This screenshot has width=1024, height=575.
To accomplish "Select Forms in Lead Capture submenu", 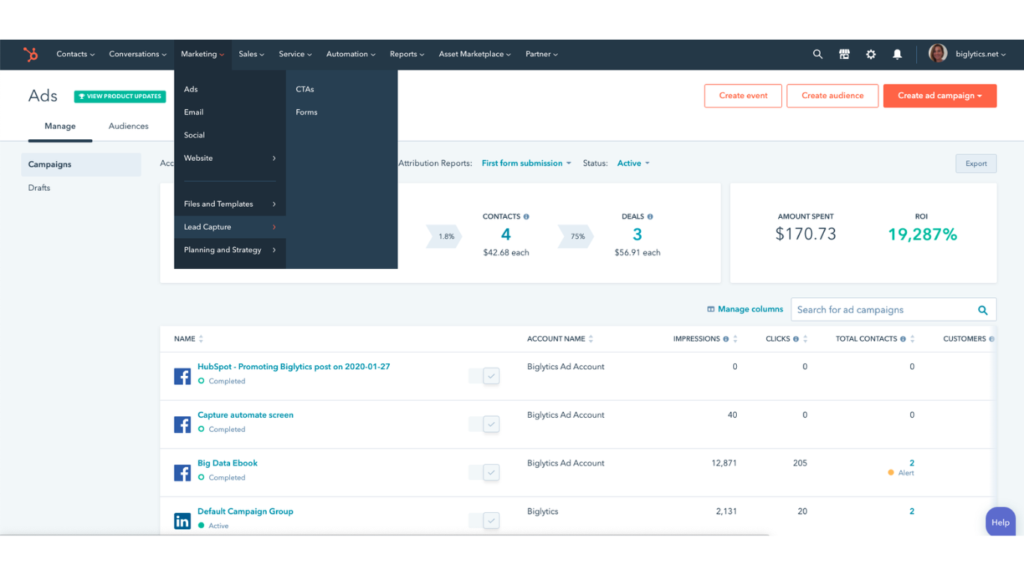I will (307, 112).
